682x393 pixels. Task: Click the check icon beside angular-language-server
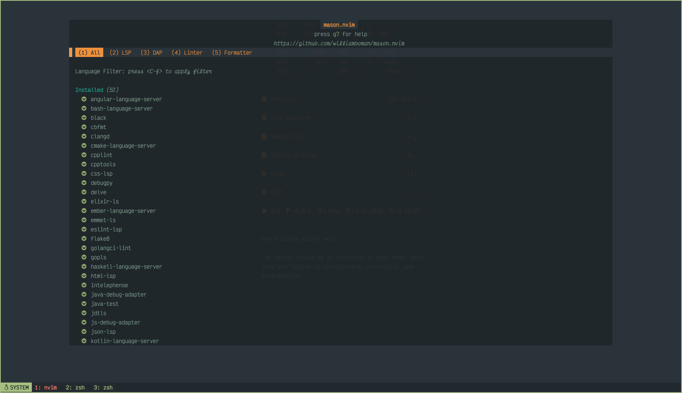[84, 99]
